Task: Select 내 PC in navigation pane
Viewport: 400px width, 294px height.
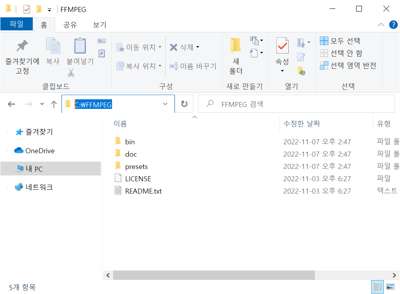Action: [x=50, y=169]
